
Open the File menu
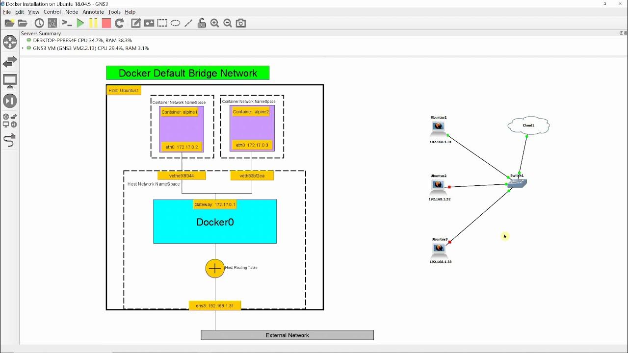pos(7,12)
